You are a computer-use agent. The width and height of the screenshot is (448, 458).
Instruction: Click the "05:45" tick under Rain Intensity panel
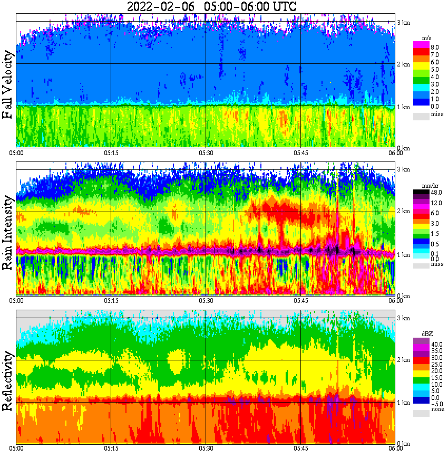(x=301, y=301)
